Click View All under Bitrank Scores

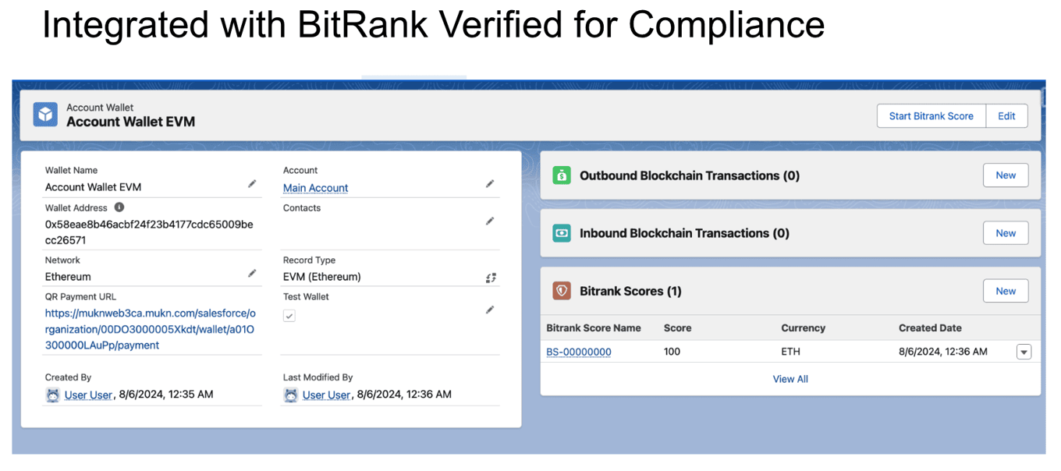[x=790, y=379]
